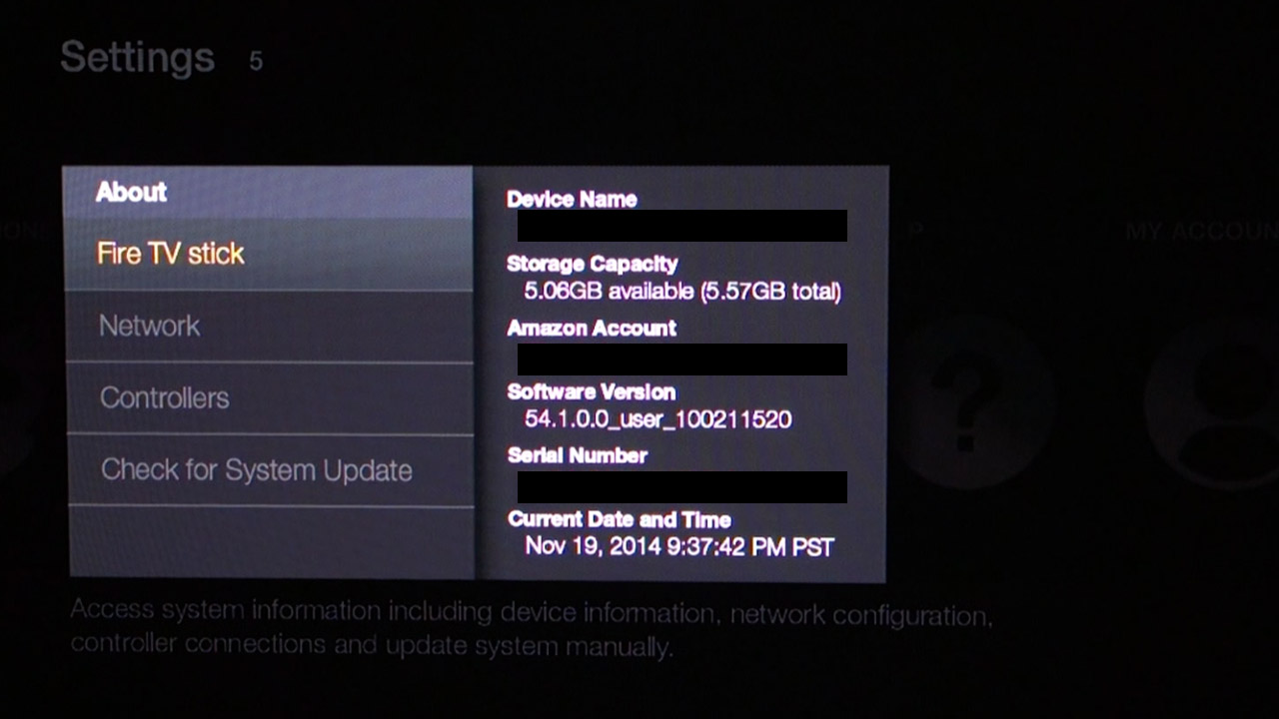Click the Settings page title
Screen dimensions: 1279x719
tap(137, 58)
